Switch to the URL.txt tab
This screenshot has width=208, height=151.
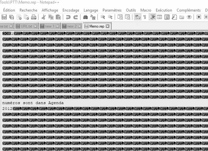click(x=27, y=26)
